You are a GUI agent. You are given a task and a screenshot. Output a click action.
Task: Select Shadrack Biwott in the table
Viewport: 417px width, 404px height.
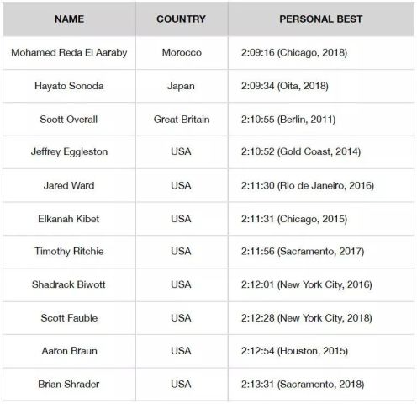click(x=69, y=284)
